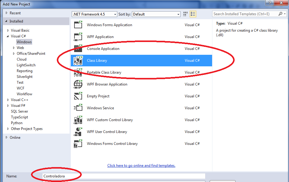Image resolution: width=289 pixels, height=182 pixels.
Task: Expand the Recent templates section
Action: click(7, 13)
